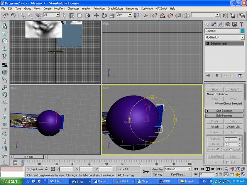Enable the Auto Key toggle

coord(157,169)
